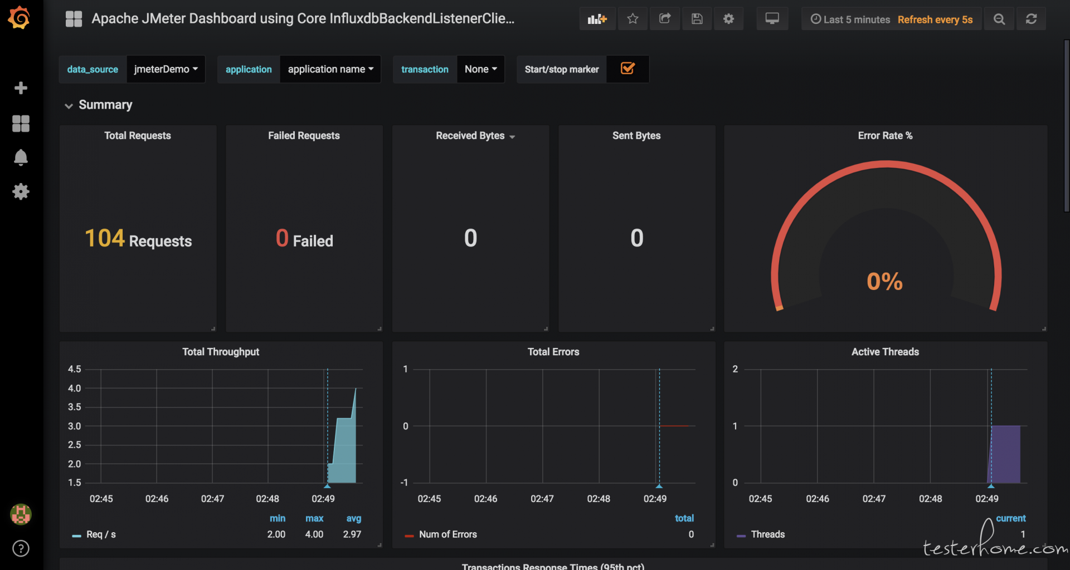Open the Total Throughput panel title menu
The height and width of the screenshot is (570, 1070).
tap(221, 352)
